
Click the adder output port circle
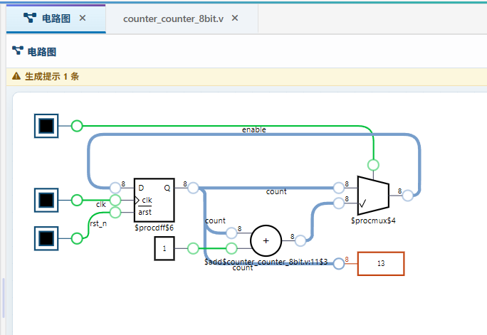[x=300, y=240]
